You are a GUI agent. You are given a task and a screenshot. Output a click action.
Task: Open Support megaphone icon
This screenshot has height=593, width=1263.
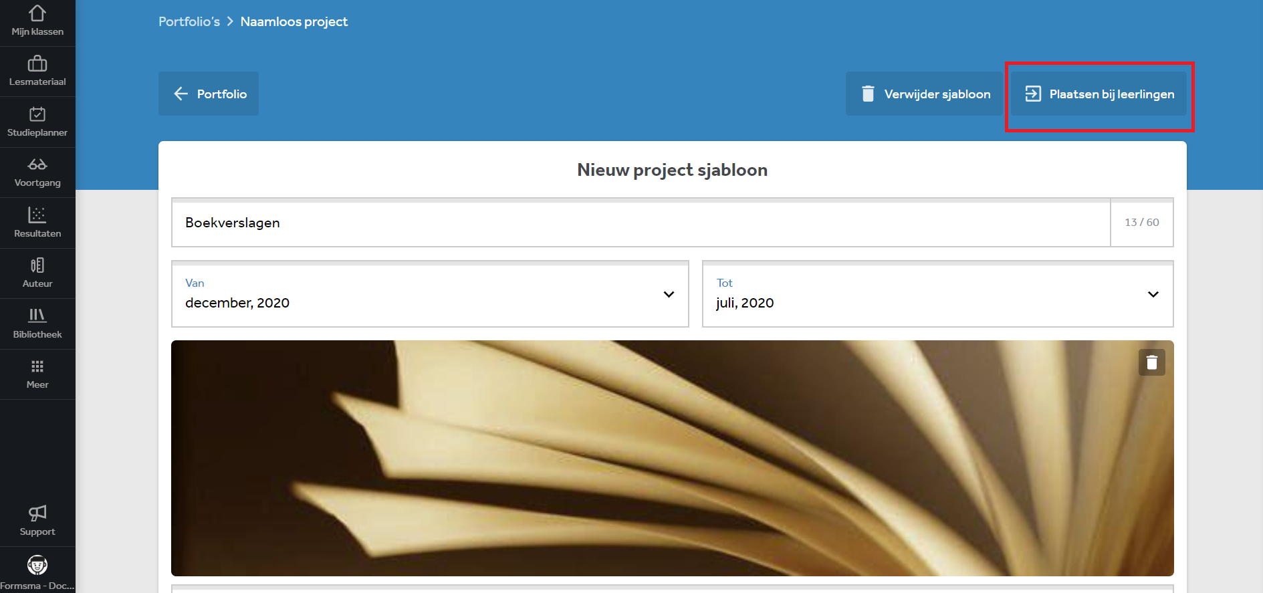[37, 513]
